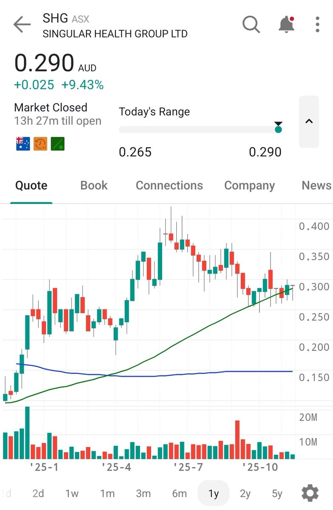The image size is (333, 510).
Task: Open chart settings gear icon
Action: click(x=310, y=493)
